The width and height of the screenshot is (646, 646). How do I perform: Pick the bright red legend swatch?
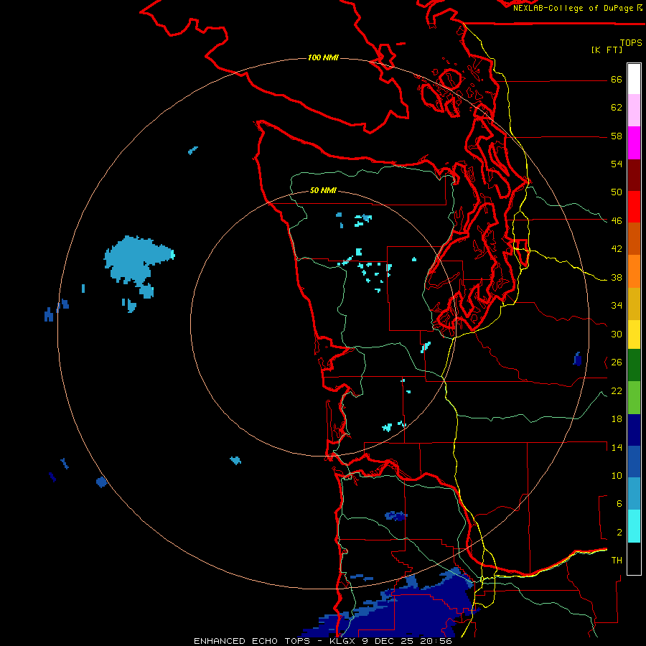coord(634,207)
